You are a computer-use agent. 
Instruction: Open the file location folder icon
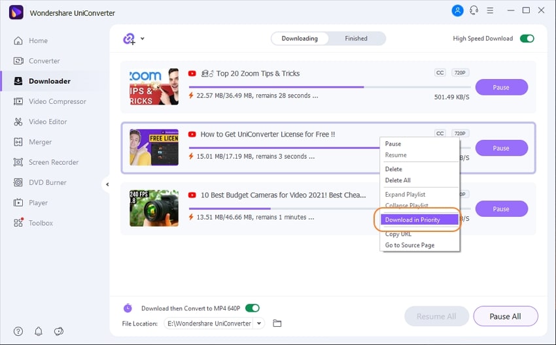click(277, 323)
